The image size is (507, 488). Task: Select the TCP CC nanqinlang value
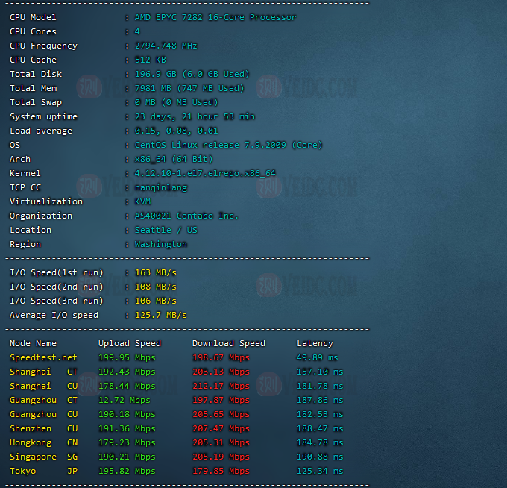(160, 187)
